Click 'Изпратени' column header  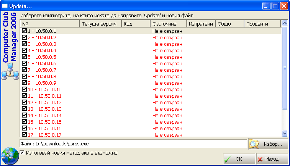(x=201, y=24)
